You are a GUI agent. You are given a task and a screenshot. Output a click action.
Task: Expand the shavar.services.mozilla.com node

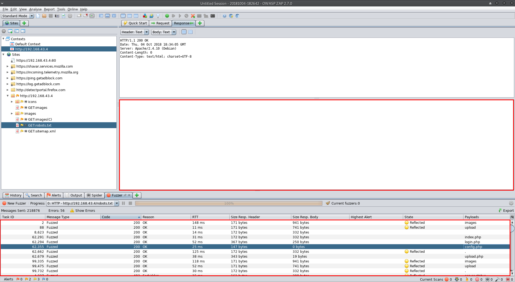8,66
